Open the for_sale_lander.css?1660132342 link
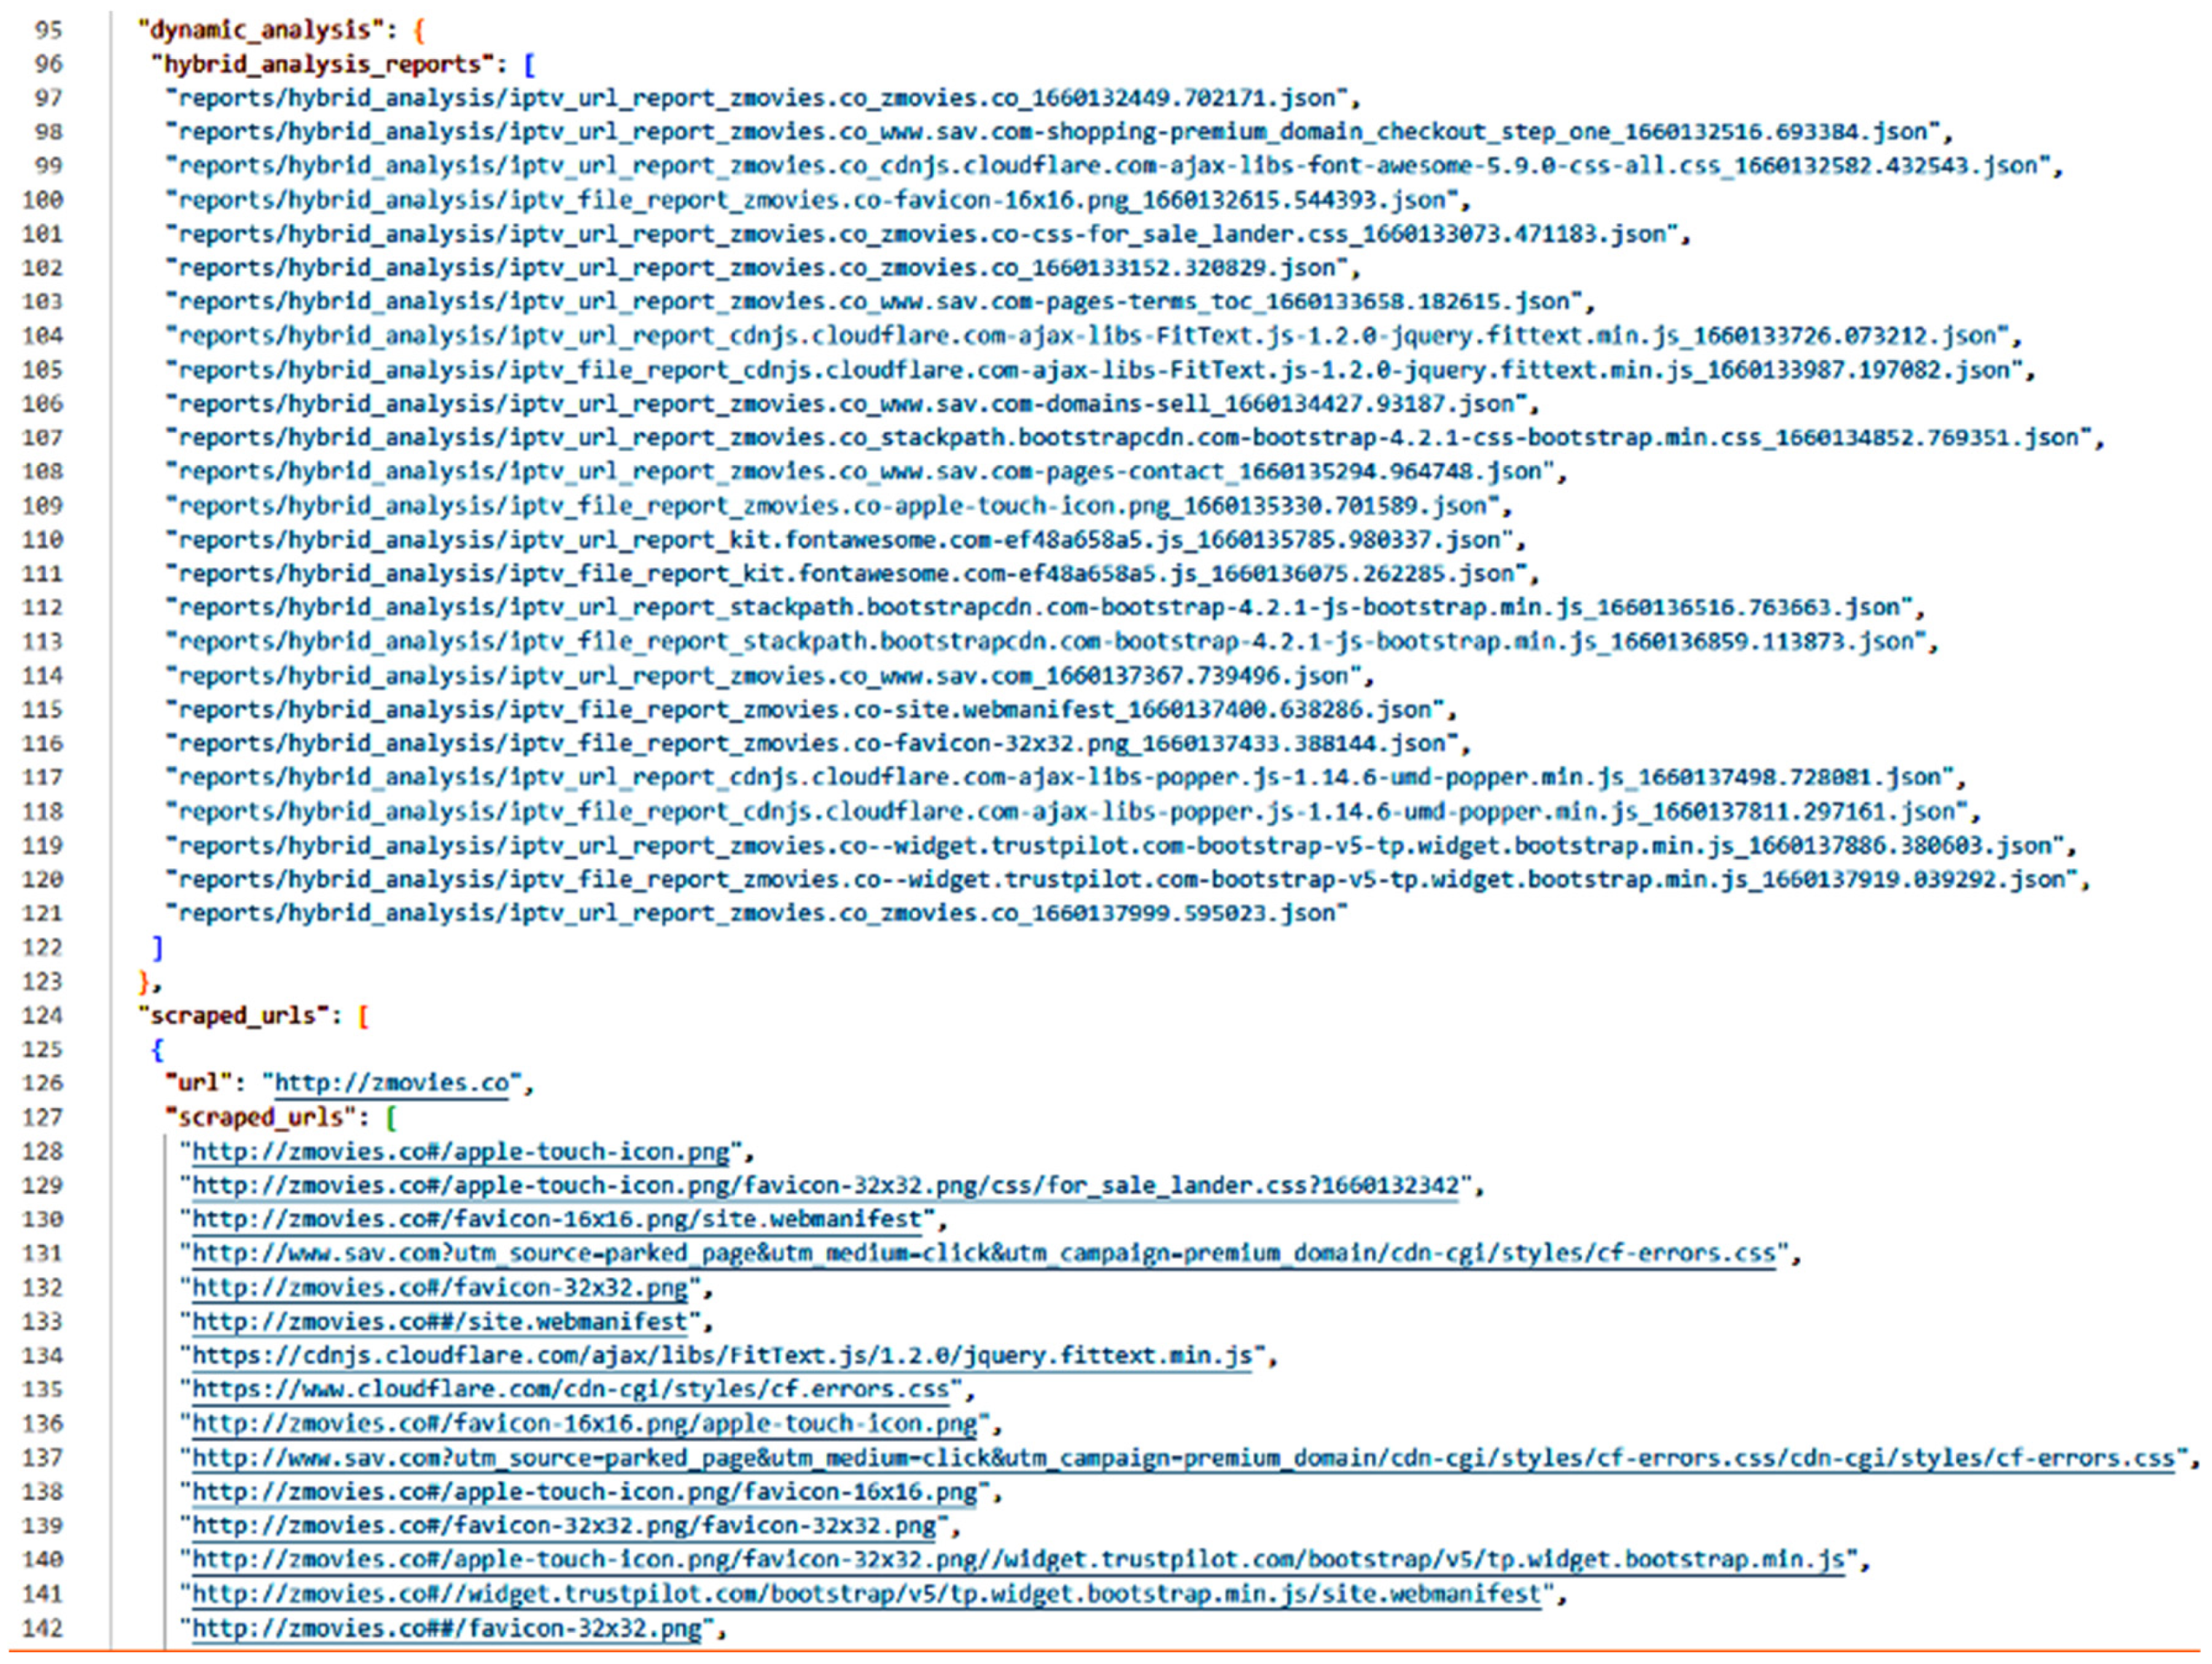 [x=825, y=1185]
